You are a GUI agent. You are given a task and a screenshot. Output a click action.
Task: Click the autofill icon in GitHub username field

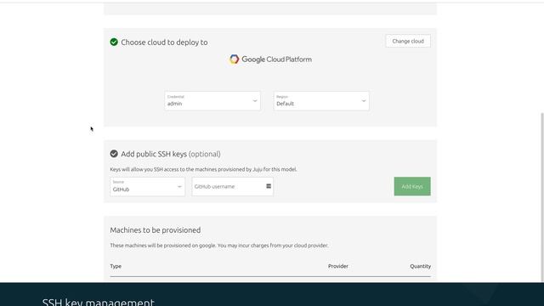point(269,186)
